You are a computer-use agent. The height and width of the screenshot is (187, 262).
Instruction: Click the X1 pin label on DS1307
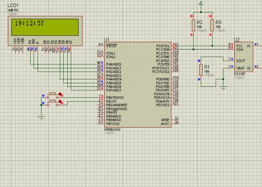[249, 46]
